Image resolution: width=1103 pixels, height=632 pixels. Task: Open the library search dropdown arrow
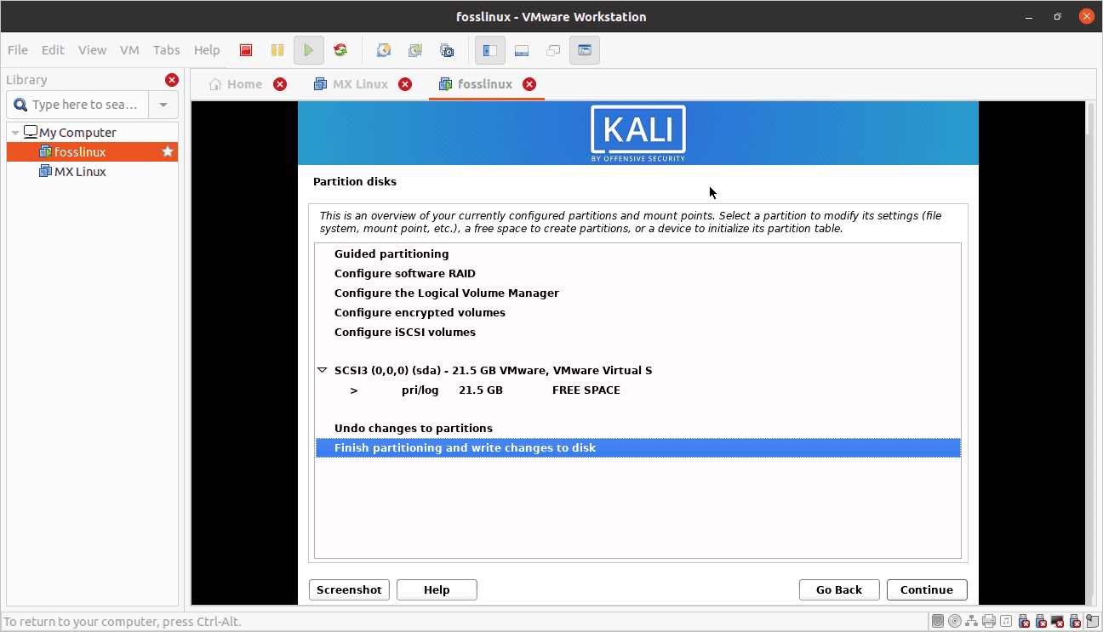(x=163, y=105)
